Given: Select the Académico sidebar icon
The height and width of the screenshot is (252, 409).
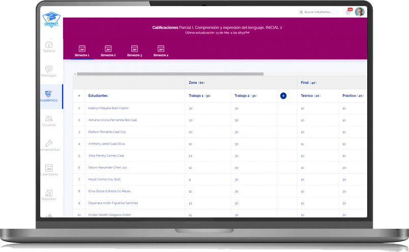Looking at the screenshot, I should (49, 94).
